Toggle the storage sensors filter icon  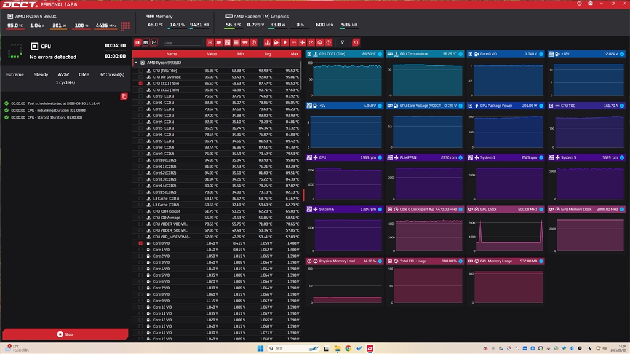pyautogui.click(x=236, y=42)
